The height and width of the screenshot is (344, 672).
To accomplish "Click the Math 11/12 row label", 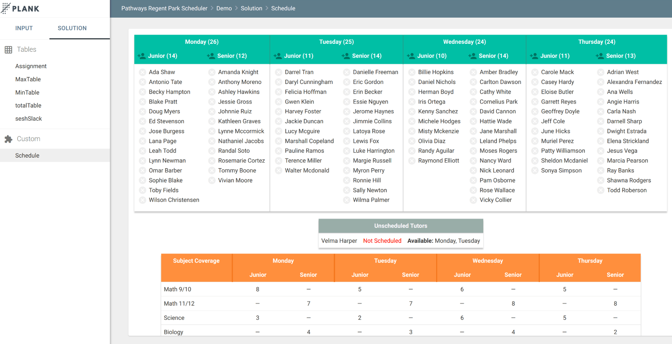I will tap(179, 304).
